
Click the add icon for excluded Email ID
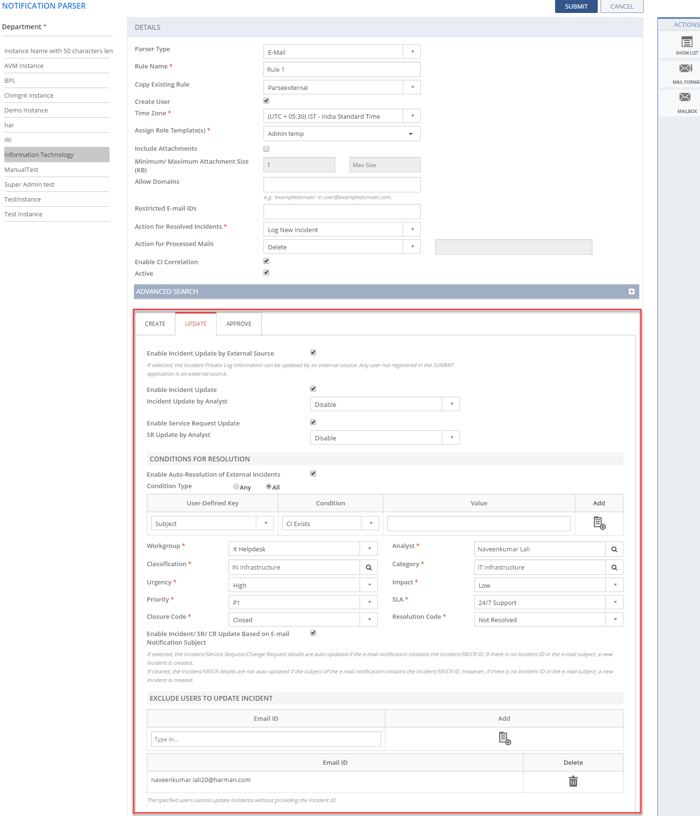pyautogui.click(x=504, y=738)
